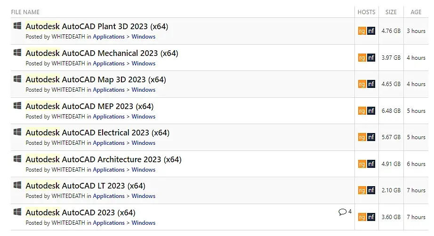Click the nf host icon for AutoCAD Electrical 2023
Screen dimensions: 434x236
pyautogui.click(x=371, y=137)
